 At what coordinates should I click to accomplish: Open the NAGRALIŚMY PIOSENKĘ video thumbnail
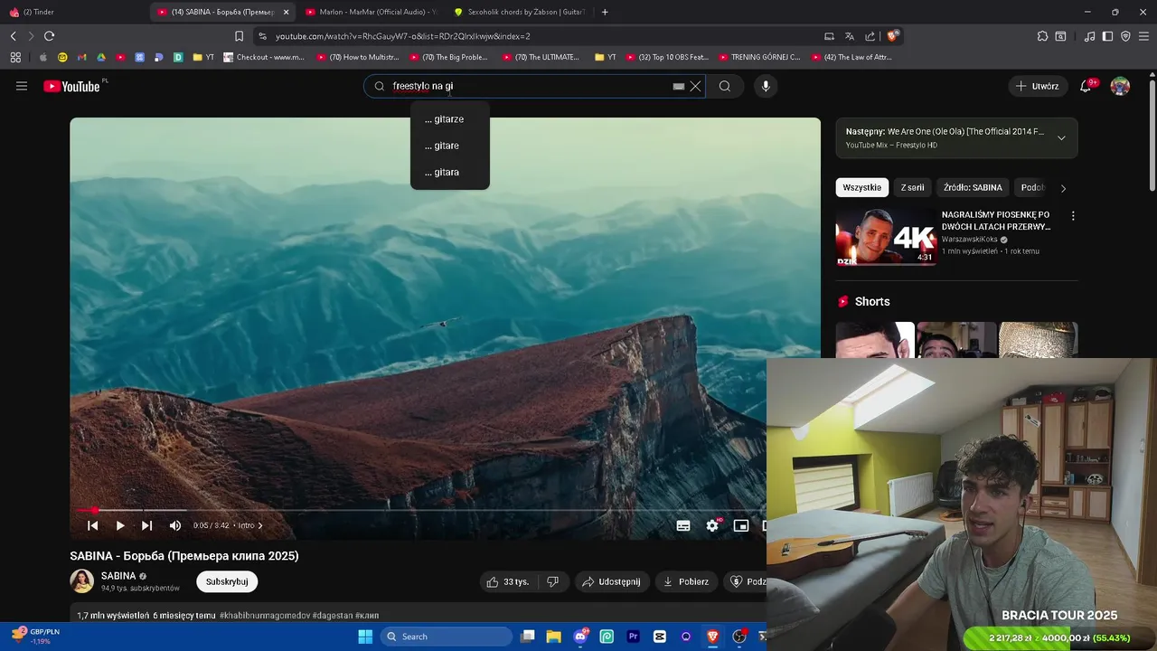click(886, 237)
